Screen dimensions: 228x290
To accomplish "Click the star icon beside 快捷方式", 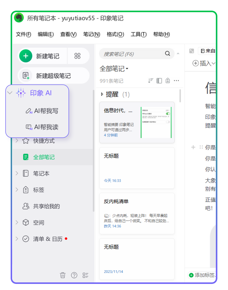I will 26,141.
